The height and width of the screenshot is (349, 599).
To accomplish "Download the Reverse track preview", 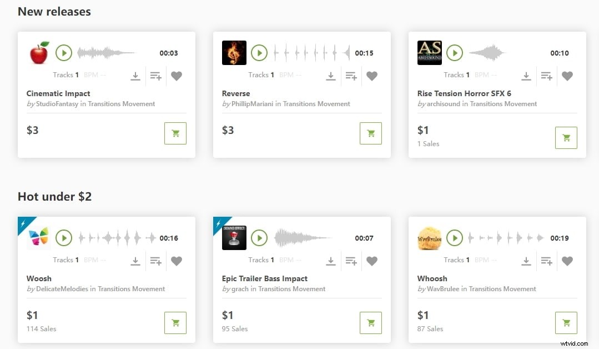I will (331, 76).
